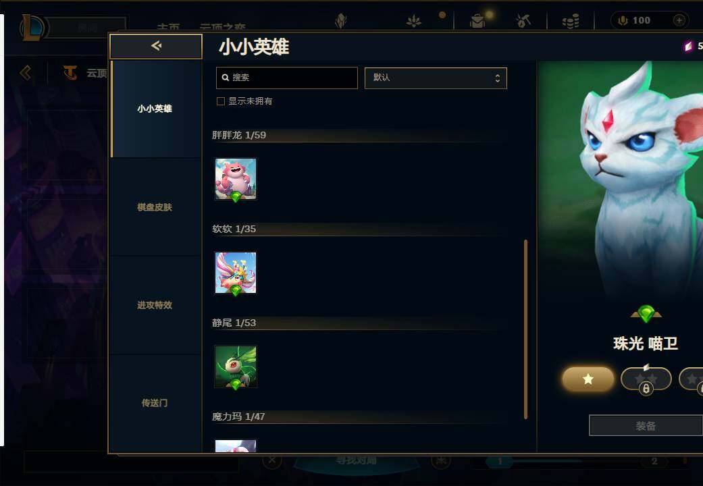Viewport: 703px width, 486px height.
Task: Open the coins stack store icon
Action: click(571, 21)
